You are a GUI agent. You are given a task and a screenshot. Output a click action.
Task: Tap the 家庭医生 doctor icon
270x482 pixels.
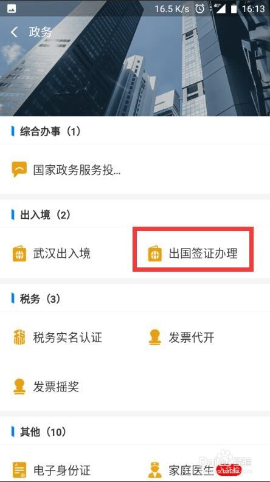(154, 470)
